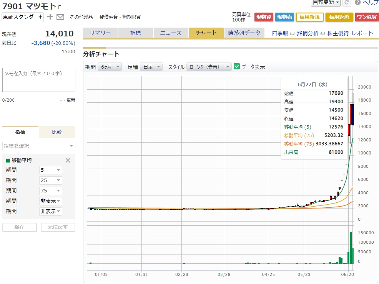Click the 分析チャート heading

click(101, 54)
